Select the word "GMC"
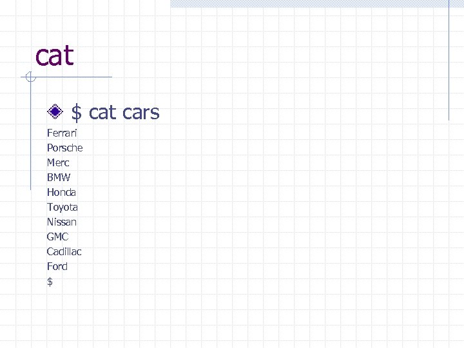This screenshot has height=348, width=464. point(58,237)
